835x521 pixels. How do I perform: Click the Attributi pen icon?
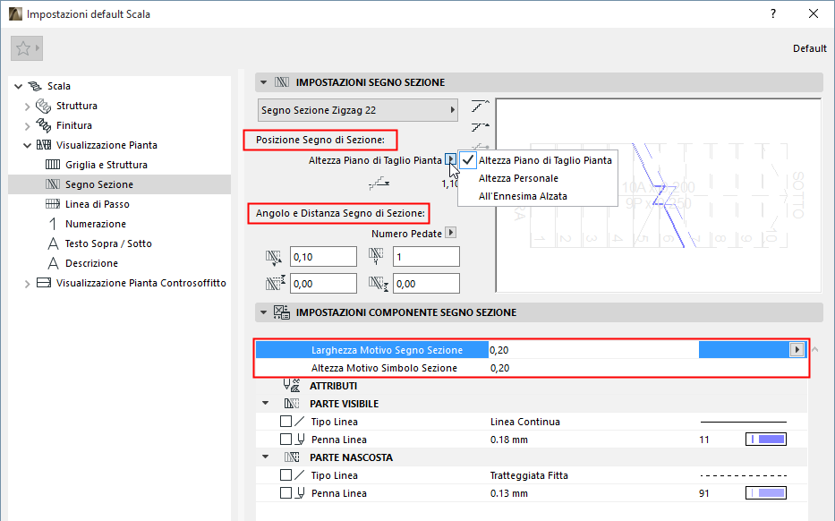(x=292, y=385)
